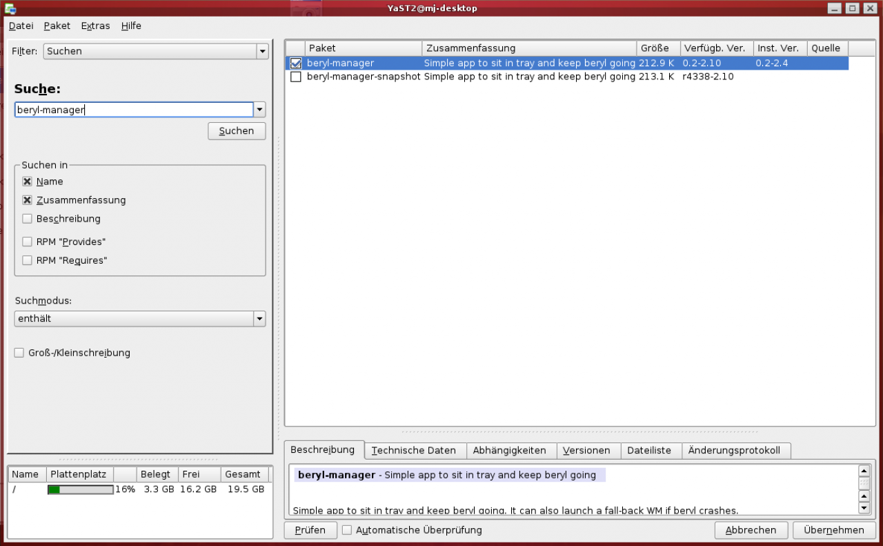Image resolution: width=883 pixels, height=546 pixels.
Task: Sort by the Paket column header
Action: tap(364, 48)
